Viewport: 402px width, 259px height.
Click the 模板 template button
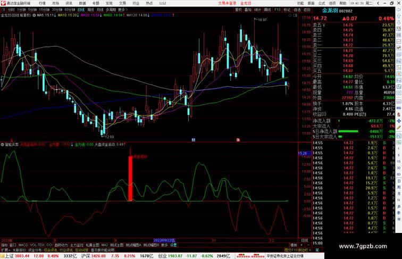click(294, 245)
